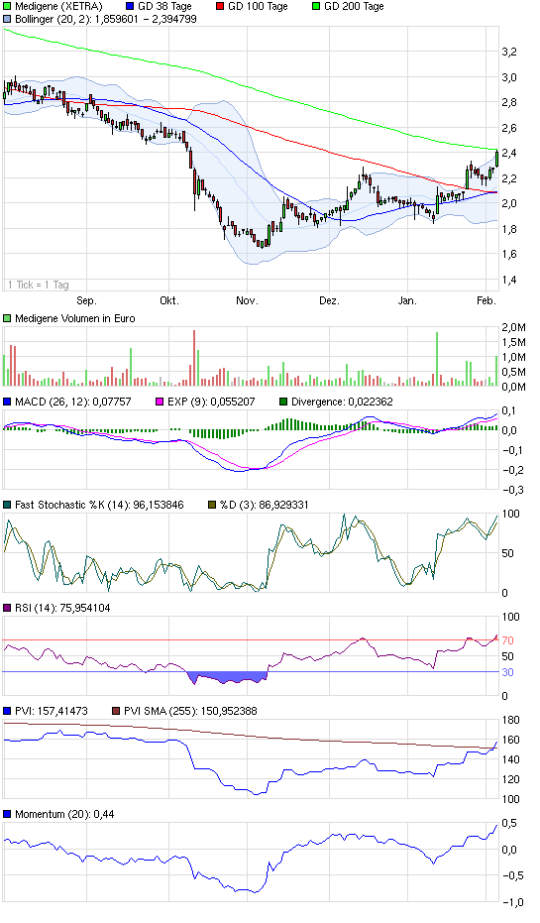Click the RSI (14): 75,954104 text
The height and width of the screenshot is (923, 540).
click(x=61, y=608)
